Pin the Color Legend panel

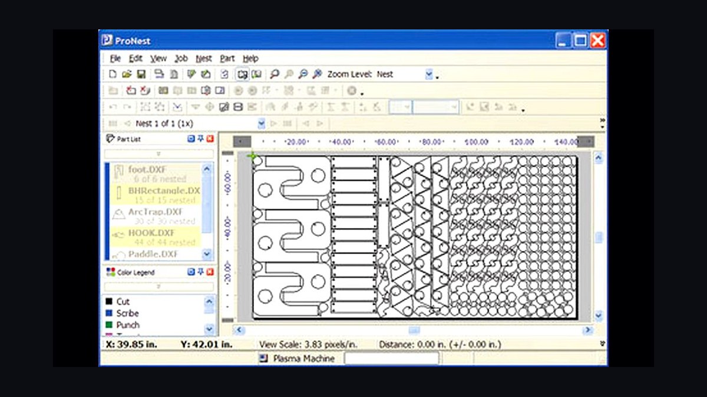pos(200,272)
